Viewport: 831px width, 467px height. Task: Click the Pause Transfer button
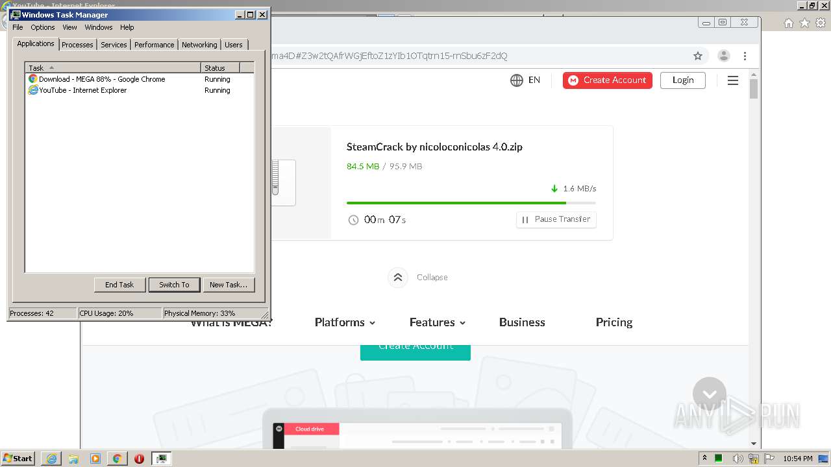click(556, 219)
